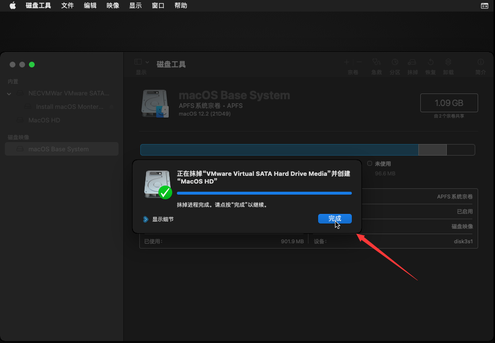Click the 简介 info icon
The image size is (495, 343).
tap(481, 62)
